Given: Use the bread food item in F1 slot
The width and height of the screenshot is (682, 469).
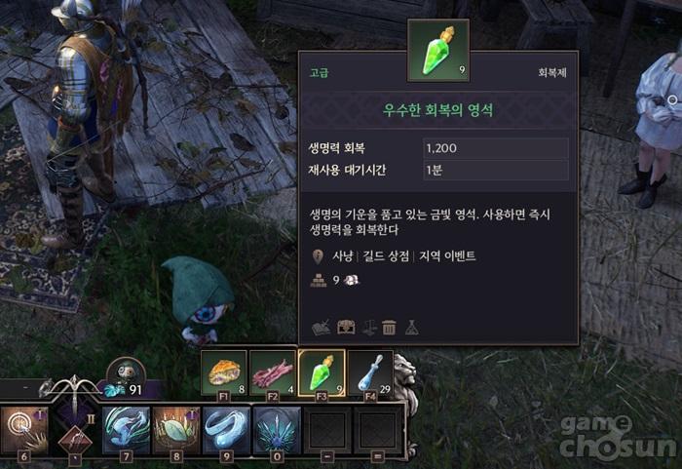Looking at the screenshot, I should pyautogui.click(x=224, y=373).
